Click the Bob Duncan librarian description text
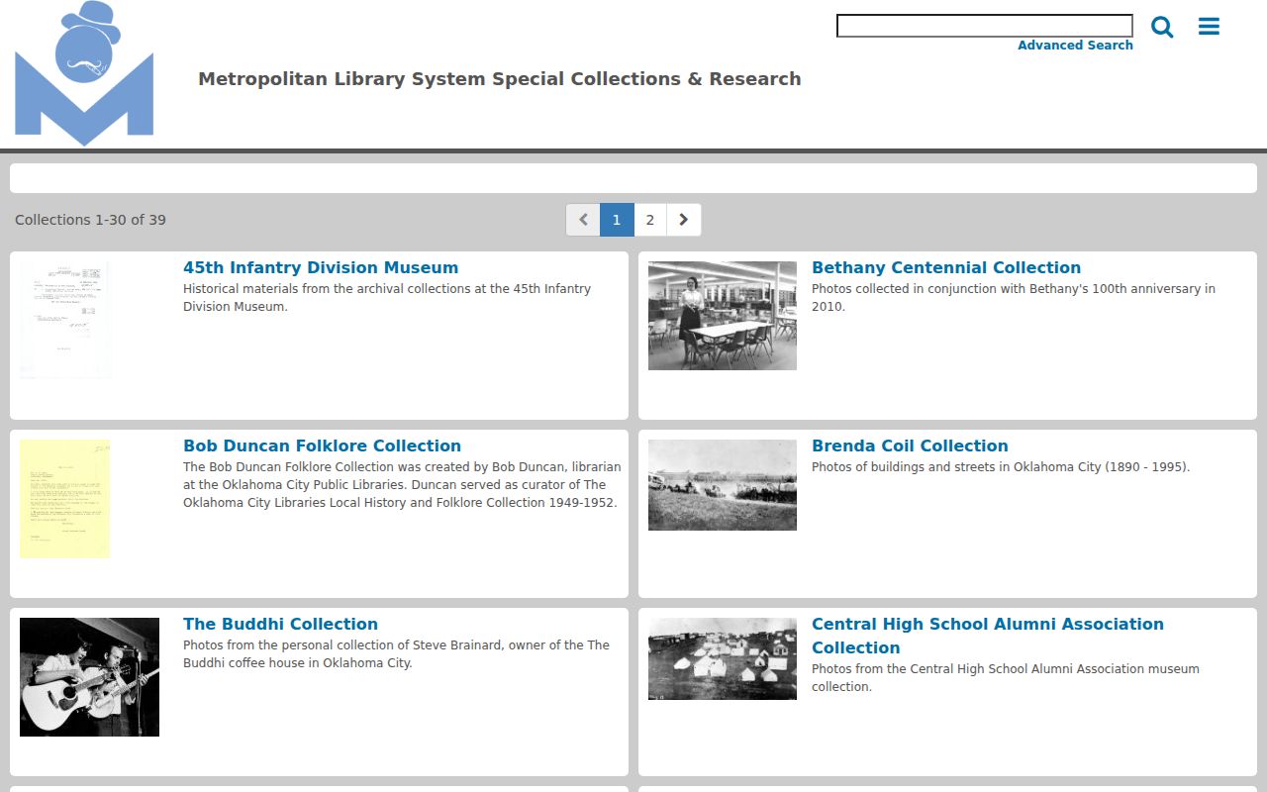The height and width of the screenshot is (792, 1267). point(402,485)
